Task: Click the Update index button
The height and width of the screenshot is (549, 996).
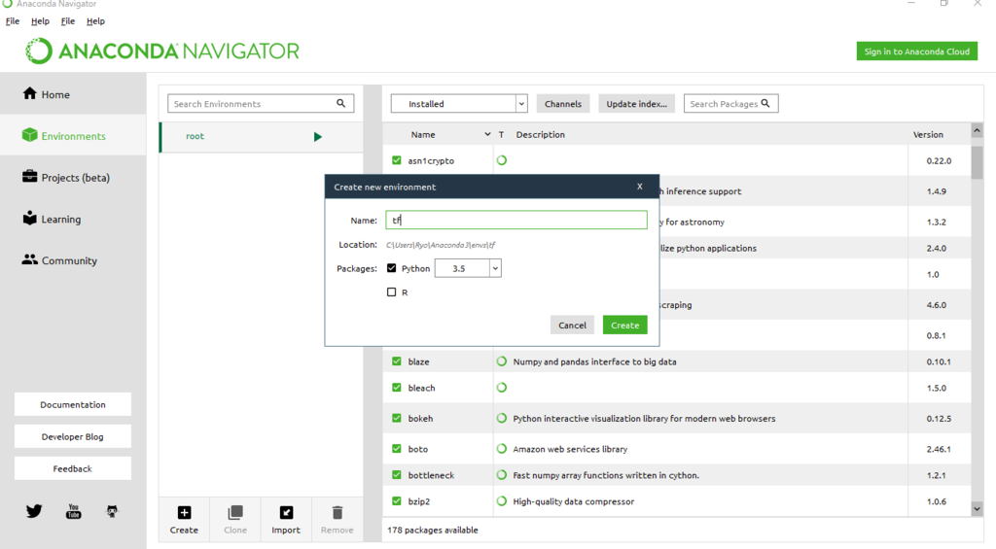Action: [x=636, y=103]
